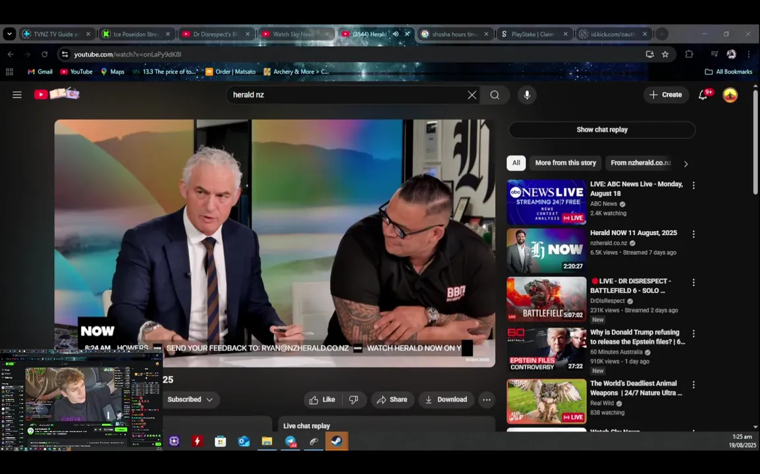
Task: Advance the filter chips with right chevron
Action: (686, 164)
